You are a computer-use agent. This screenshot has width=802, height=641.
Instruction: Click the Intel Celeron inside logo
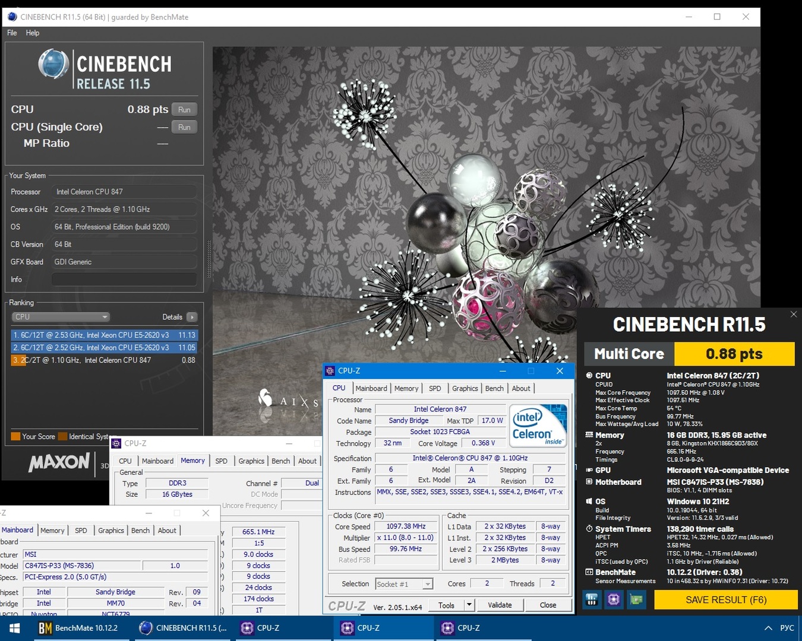pos(539,426)
